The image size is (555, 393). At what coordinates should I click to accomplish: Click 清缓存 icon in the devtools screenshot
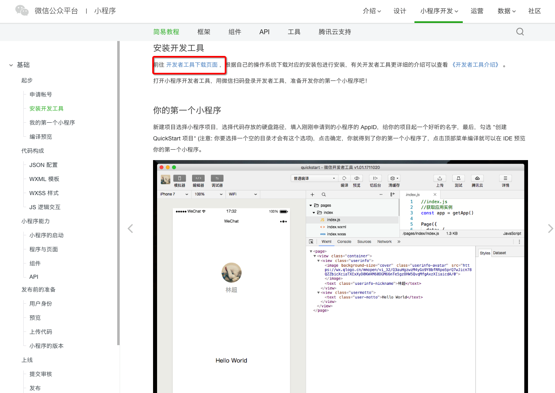(x=394, y=178)
